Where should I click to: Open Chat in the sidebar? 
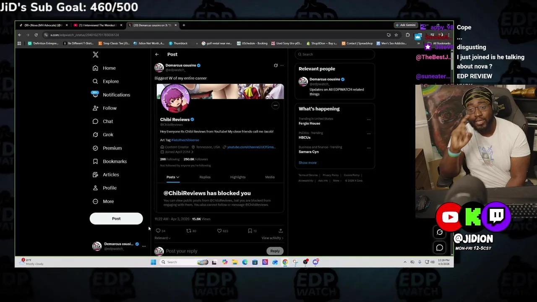[103, 121]
